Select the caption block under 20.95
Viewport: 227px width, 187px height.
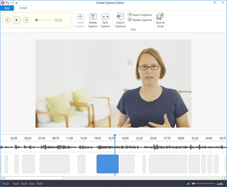(128, 164)
